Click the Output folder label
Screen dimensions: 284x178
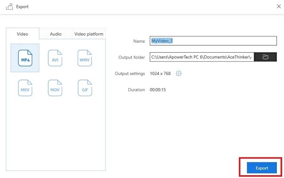pos(132,57)
